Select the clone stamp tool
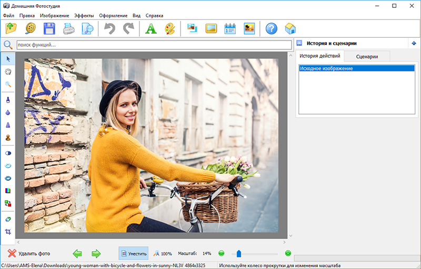The height and width of the screenshot is (269, 421). click(8, 138)
